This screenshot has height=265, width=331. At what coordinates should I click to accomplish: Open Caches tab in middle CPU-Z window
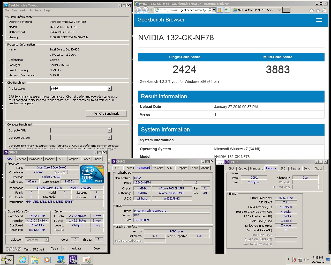(129, 168)
